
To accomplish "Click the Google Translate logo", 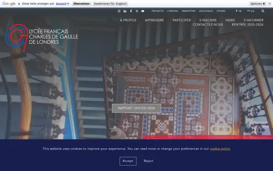I will (9, 4).
